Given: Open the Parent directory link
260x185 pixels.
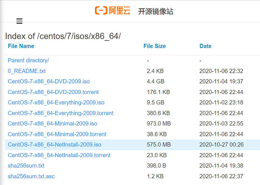Looking at the screenshot, I should coord(28,60).
